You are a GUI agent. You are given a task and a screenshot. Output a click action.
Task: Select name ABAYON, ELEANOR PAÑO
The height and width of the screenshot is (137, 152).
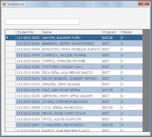click(71, 38)
